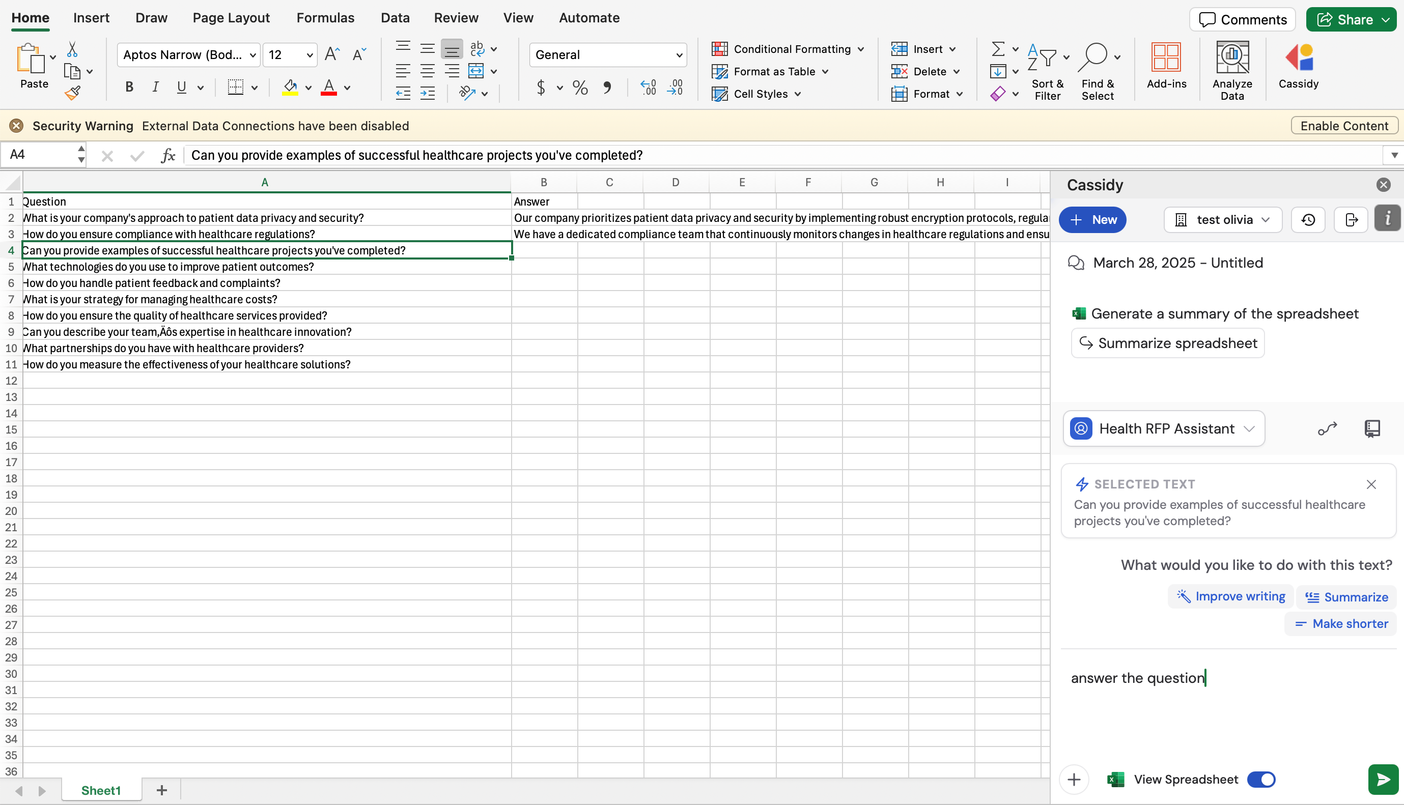The height and width of the screenshot is (805, 1404).
Task: Click the AutoSum icon in the ribbon
Action: pos(1000,49)
